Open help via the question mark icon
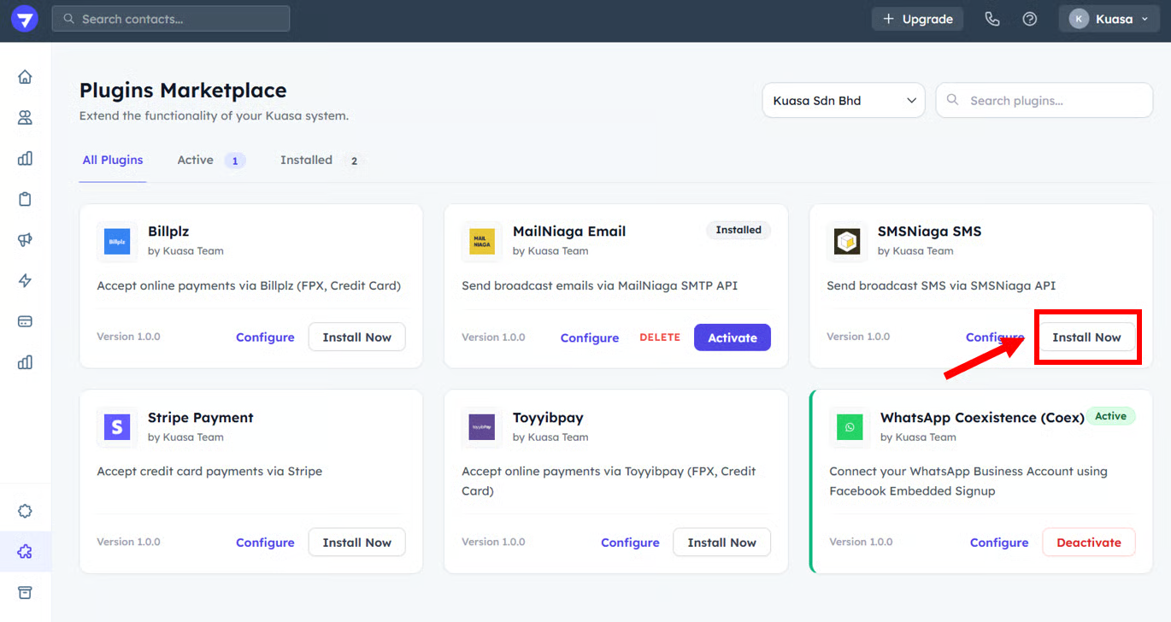 tap(1030, 19)
